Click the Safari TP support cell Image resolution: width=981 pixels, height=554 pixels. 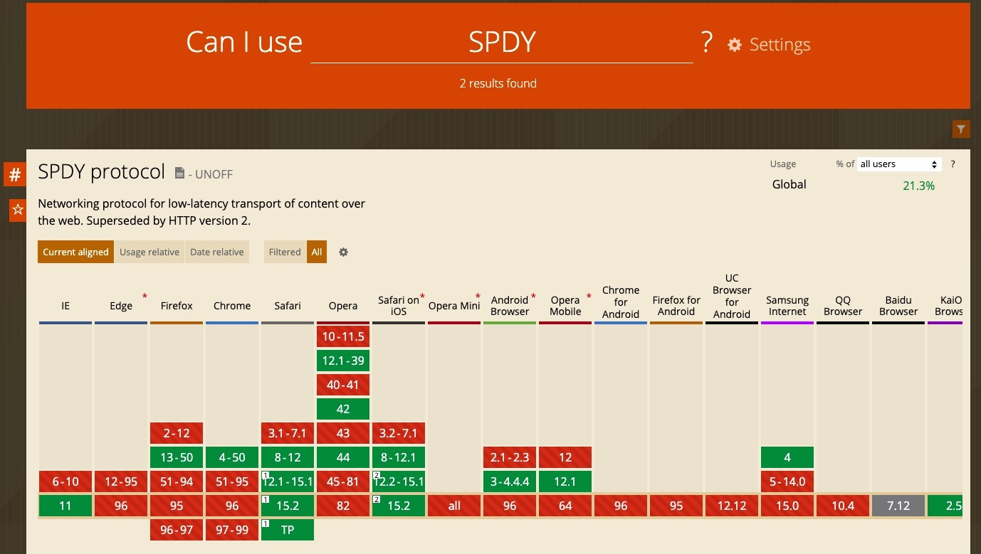288,530
